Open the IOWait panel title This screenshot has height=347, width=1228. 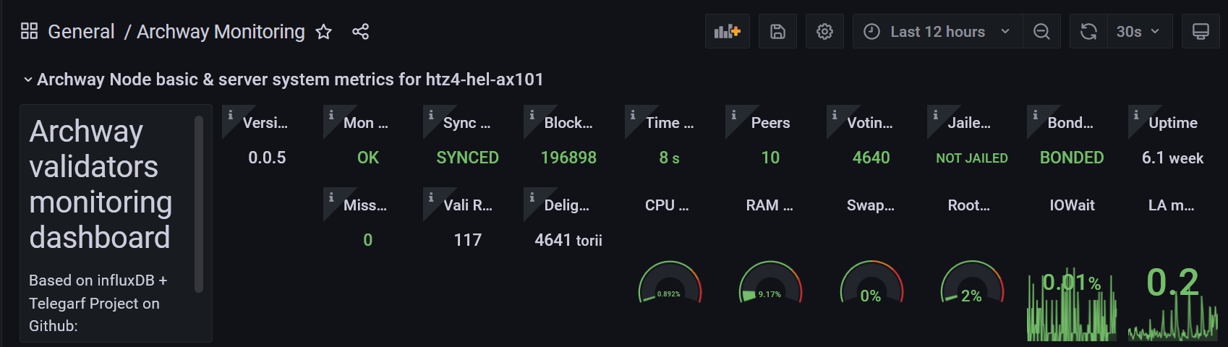click(1072, 205)
